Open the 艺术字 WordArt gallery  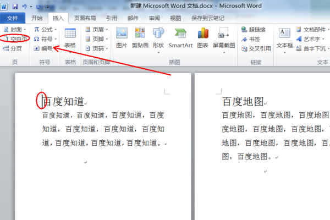pos(310,39)
